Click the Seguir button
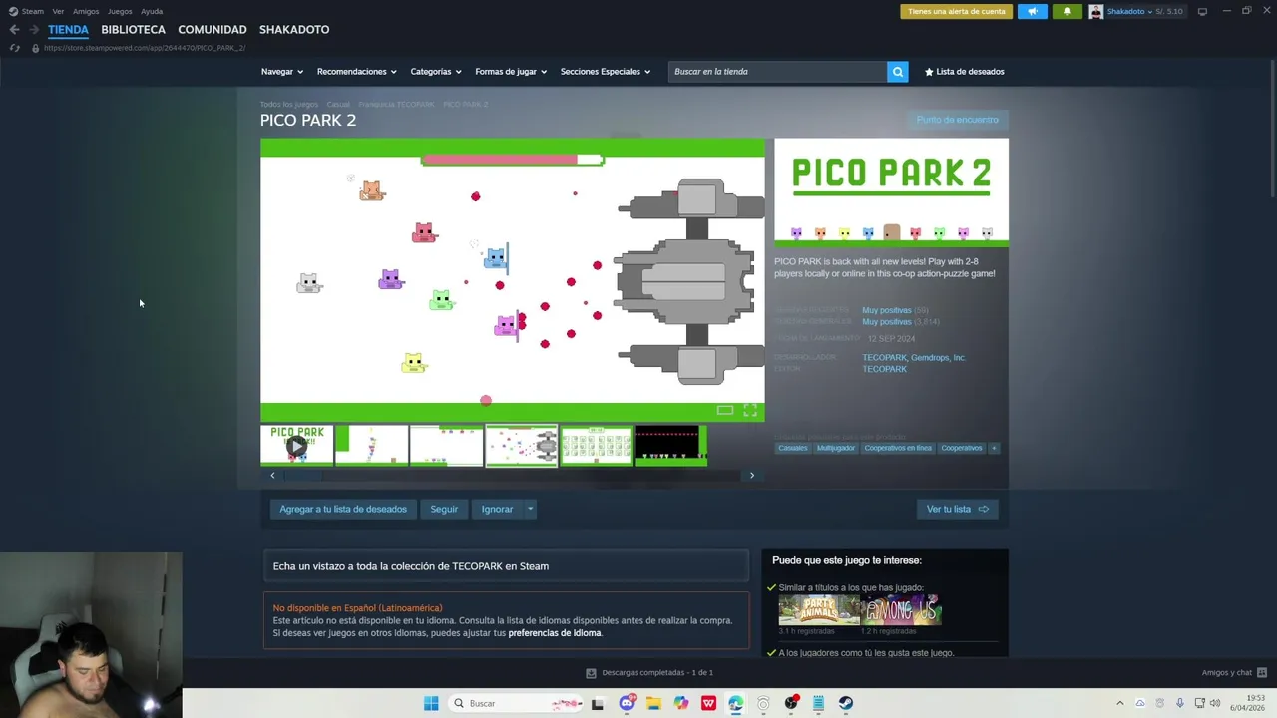The height and width of the screenshot is (718, 1277). pos(444,509)
